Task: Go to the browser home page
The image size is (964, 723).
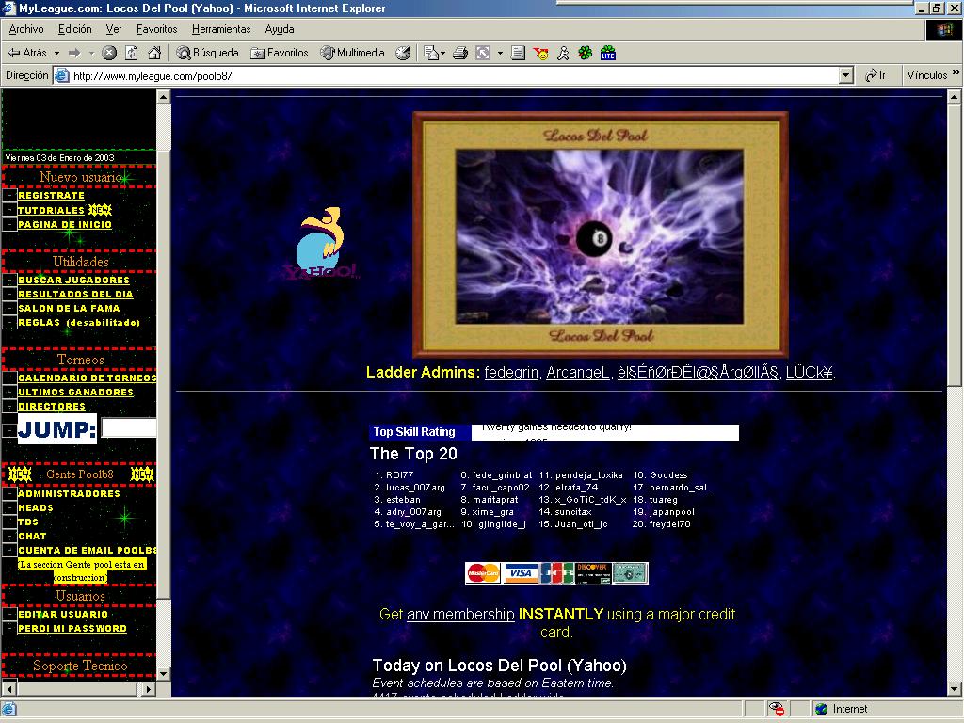Action: coord(154,53)
